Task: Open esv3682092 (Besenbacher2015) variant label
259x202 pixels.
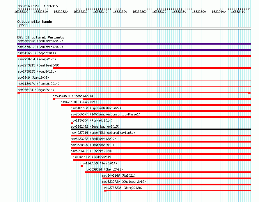Action: pos(95,127)
